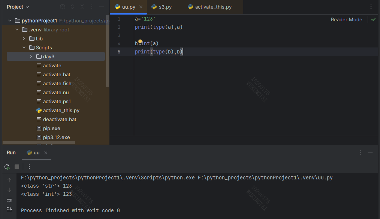
Task: Select opened file in the Project view
Action: point(62,6)
